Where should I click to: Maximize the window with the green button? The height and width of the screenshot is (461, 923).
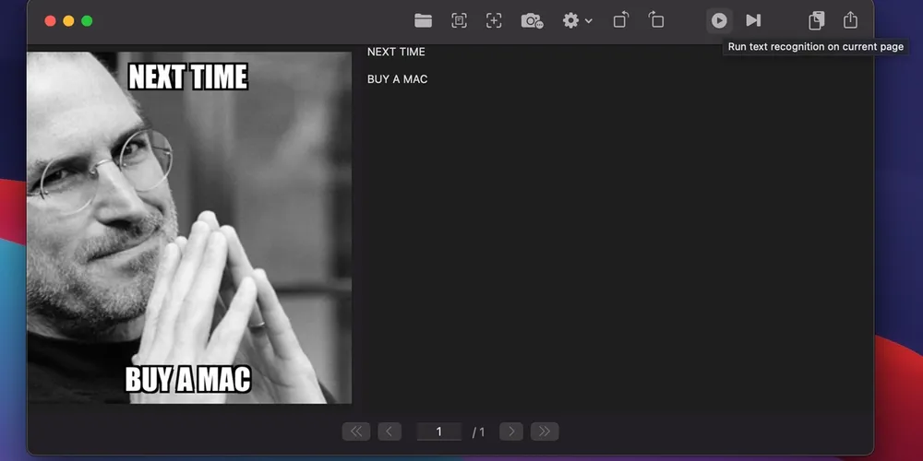pos(87,21)
